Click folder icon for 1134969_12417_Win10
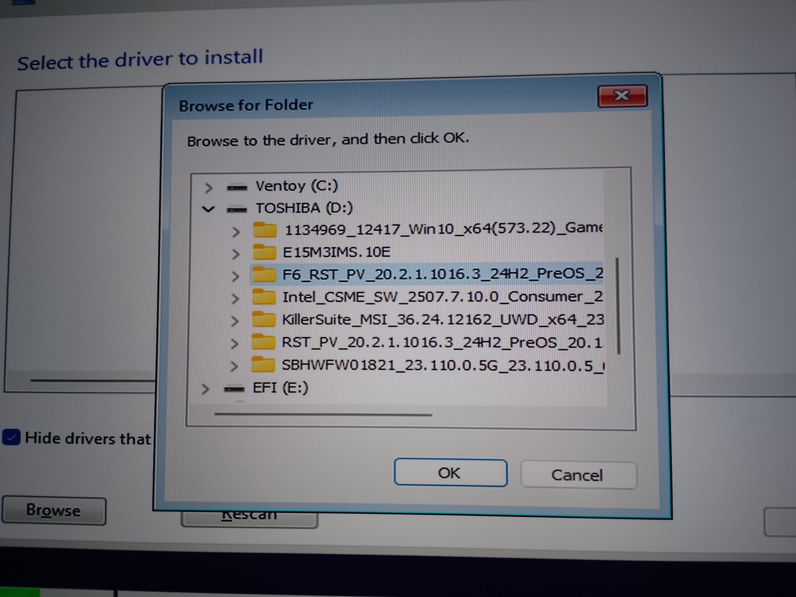This screenshot has height=597, width=796. (x=265, y=230)
